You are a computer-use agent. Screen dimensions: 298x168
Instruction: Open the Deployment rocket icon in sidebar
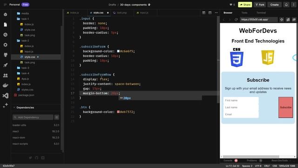click(5, 65)
